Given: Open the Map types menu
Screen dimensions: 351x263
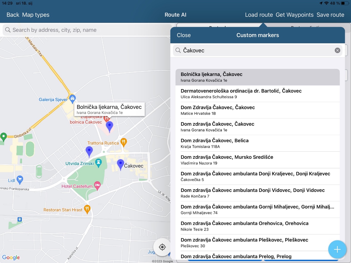Looking at the screenshot, I should [36, 15].
